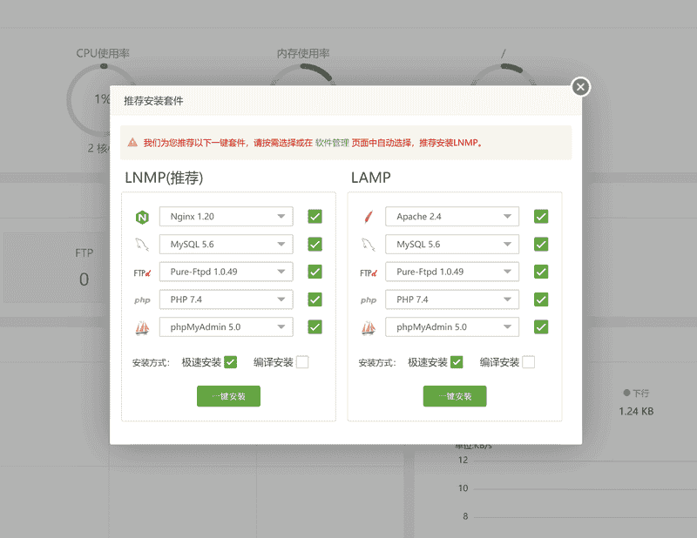Uncheck Pure-Ftpd in the LNMP stack

click(x=315, y=272)
